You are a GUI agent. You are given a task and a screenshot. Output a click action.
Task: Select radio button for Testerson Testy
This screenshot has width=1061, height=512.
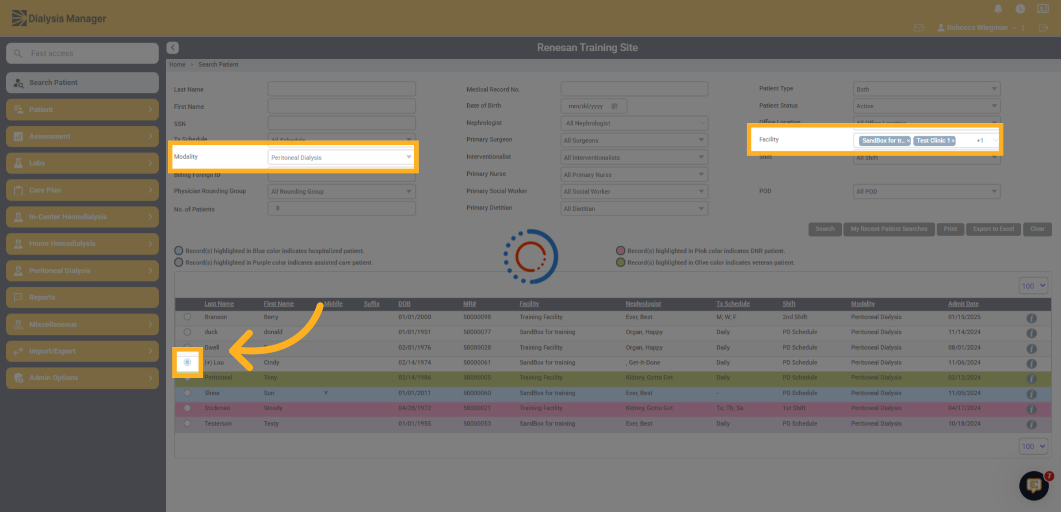187,423
